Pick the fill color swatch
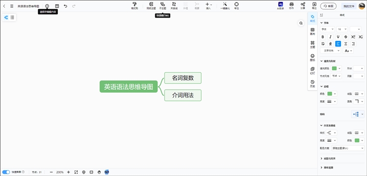The image size is (367, 176). pyautogui.click(x=335, y=68)
